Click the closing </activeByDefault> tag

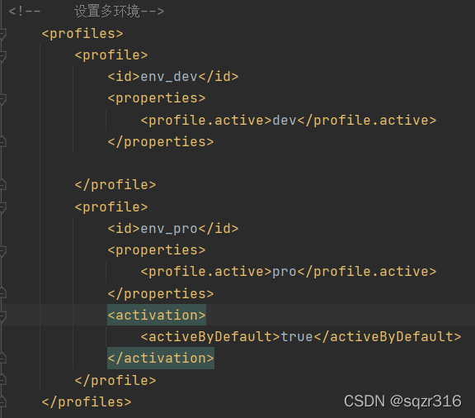point(388,337)
